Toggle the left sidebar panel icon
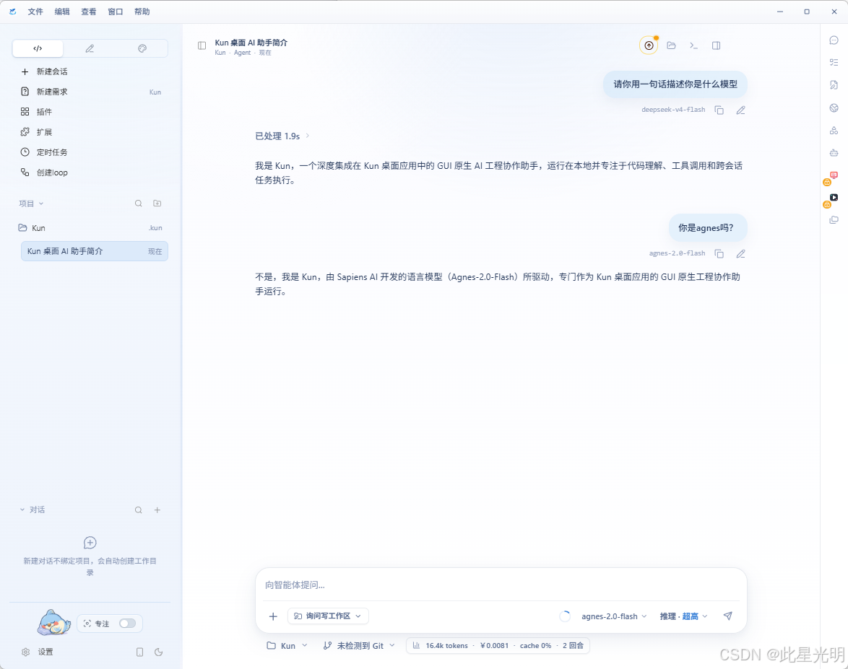Viewport: 848px width, 669px height. 202,46
